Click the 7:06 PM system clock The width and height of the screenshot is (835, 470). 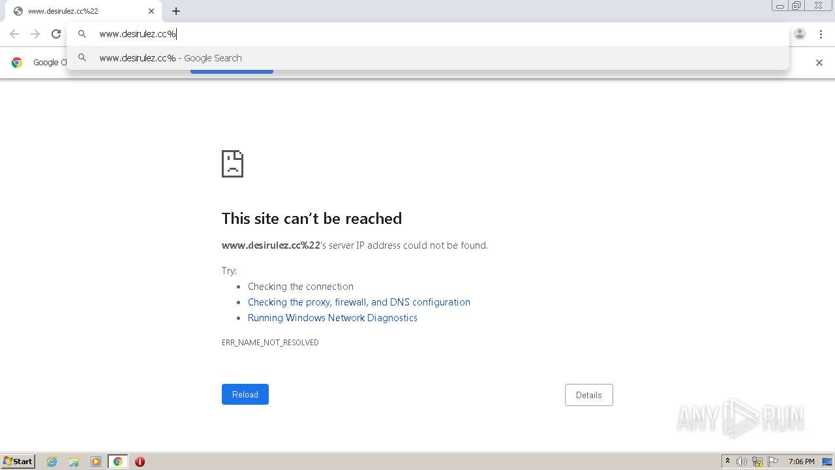coord(801,462)
